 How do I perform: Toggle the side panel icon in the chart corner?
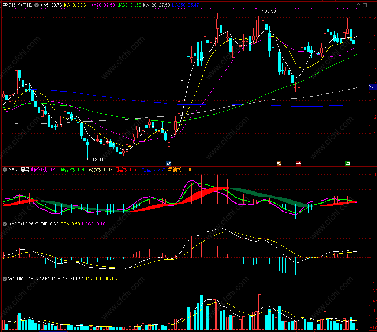coord(365,5)
